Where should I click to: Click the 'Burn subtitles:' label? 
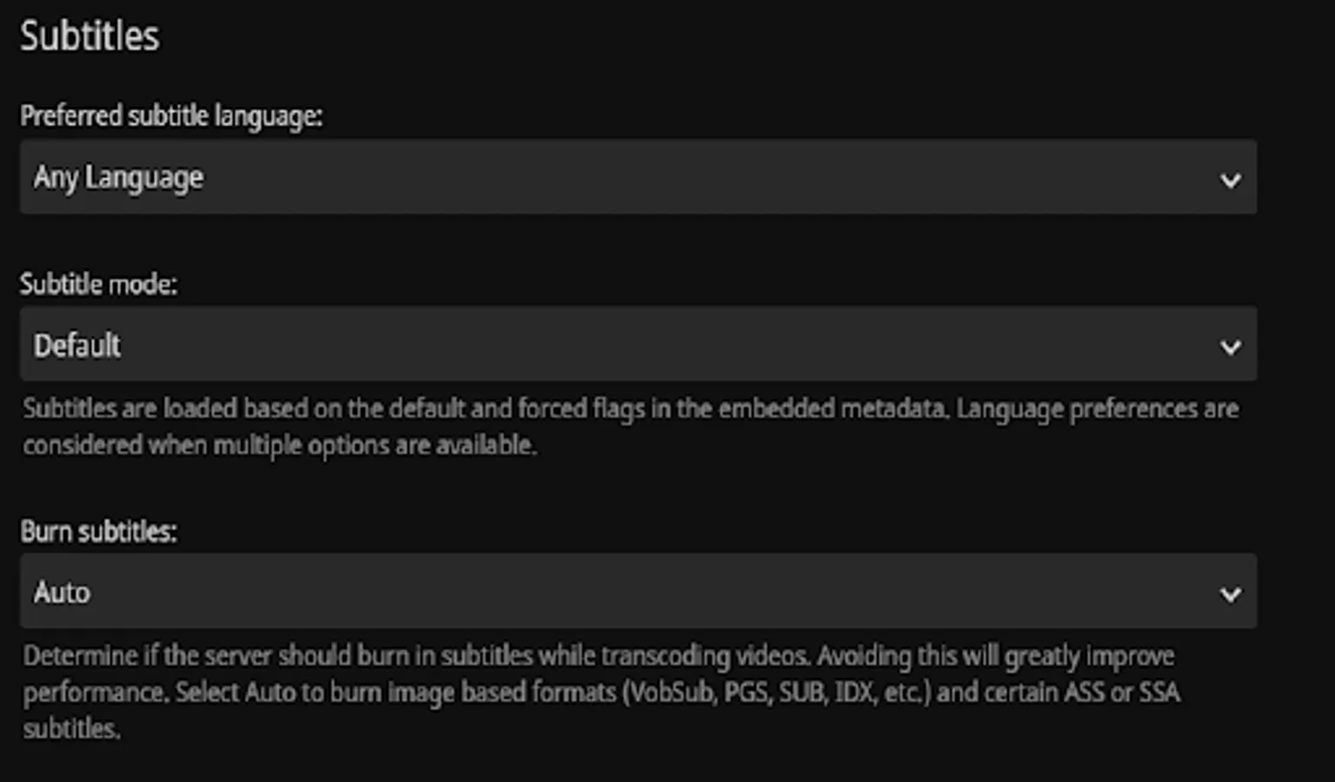pyautogui.click(x=98, y=531)
